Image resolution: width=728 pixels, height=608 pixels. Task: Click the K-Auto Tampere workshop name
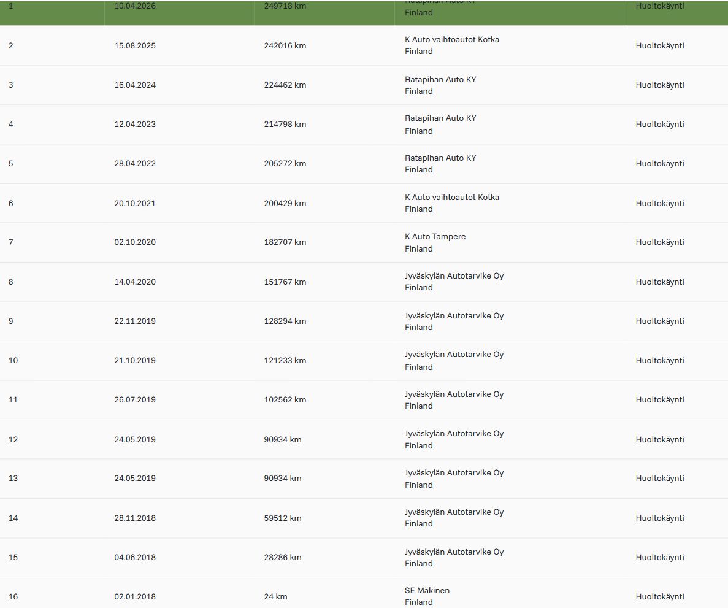pos(435,236)
